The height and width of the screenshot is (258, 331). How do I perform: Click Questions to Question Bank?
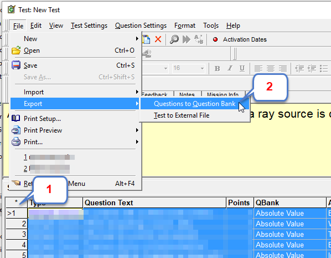(x=195, y=104)
